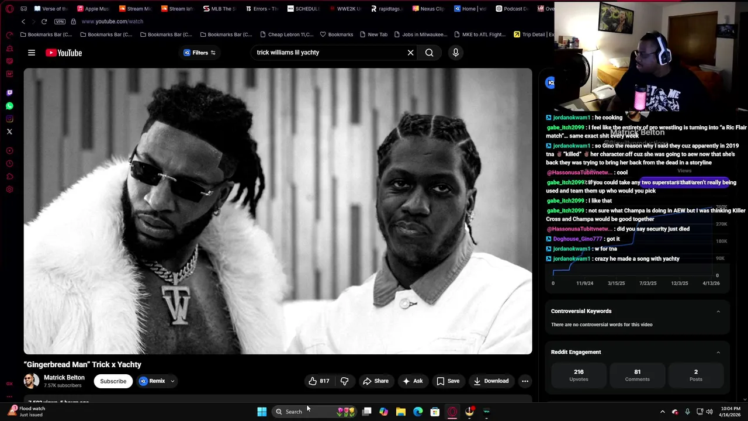Viewport: 748px width, 421px height.
Task: Download the video
Action: [x=491, y=381]
